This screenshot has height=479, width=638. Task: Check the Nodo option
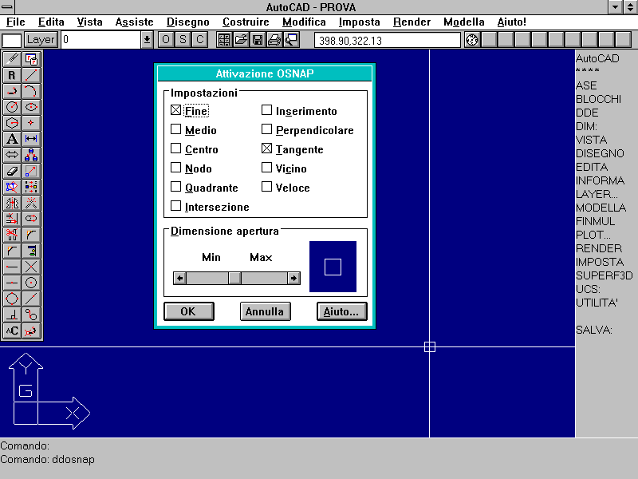(175, 168)
